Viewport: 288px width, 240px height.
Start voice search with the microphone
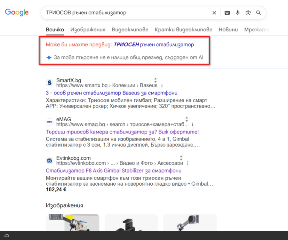[237, 13]
